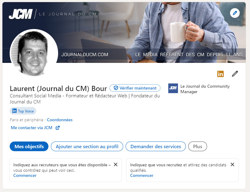Image resolution: width=250 pixels, height=192 pixels.
Task: Click the name Laurent (Journal du CM) Bour
Action: pyautogui.click(x=58, y=89)
